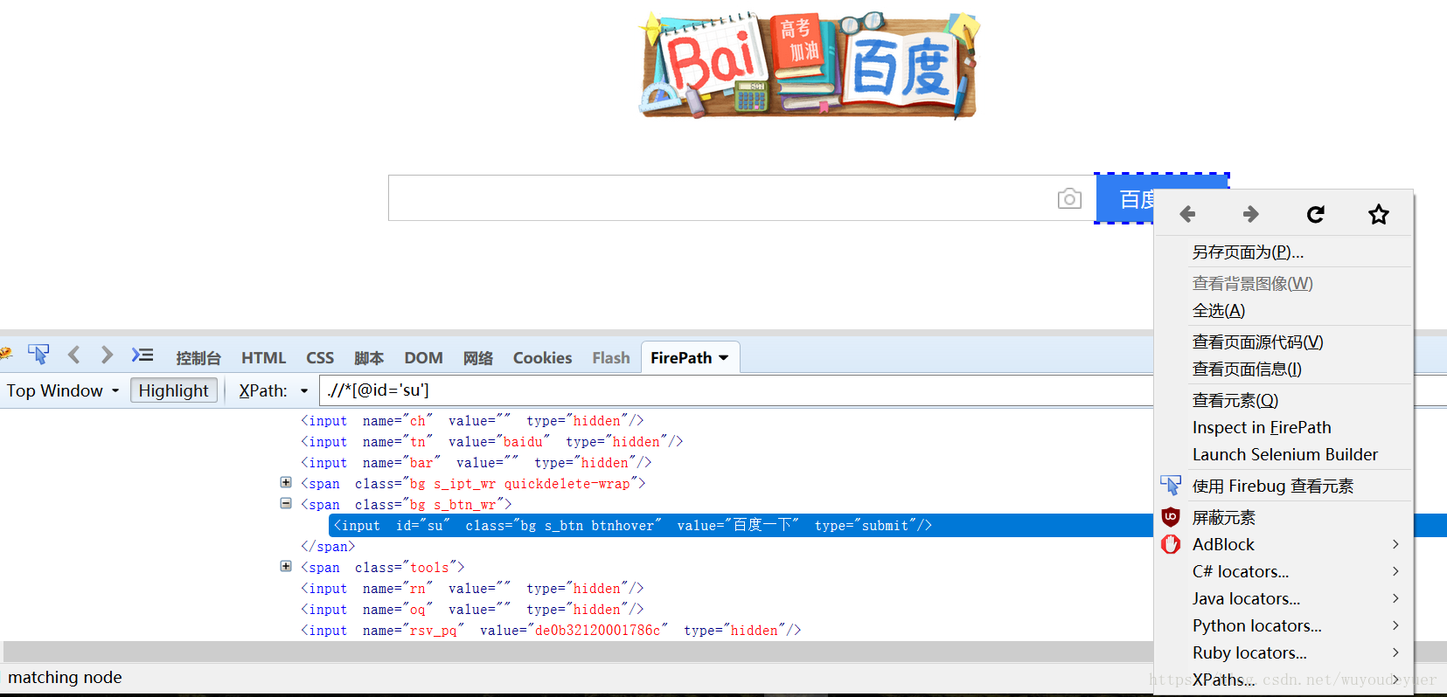Click the context menu Reload icon
Image resolution: width=1447 pixels, height=697 pixels.
(x=1315, y=214)
